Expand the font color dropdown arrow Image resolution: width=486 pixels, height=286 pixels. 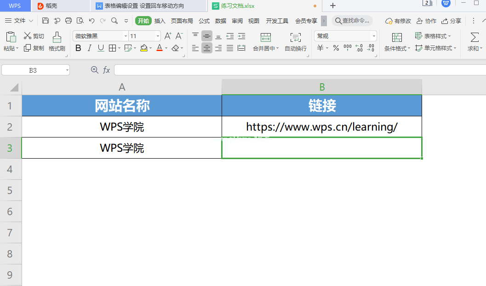click(x=166, y=48)
